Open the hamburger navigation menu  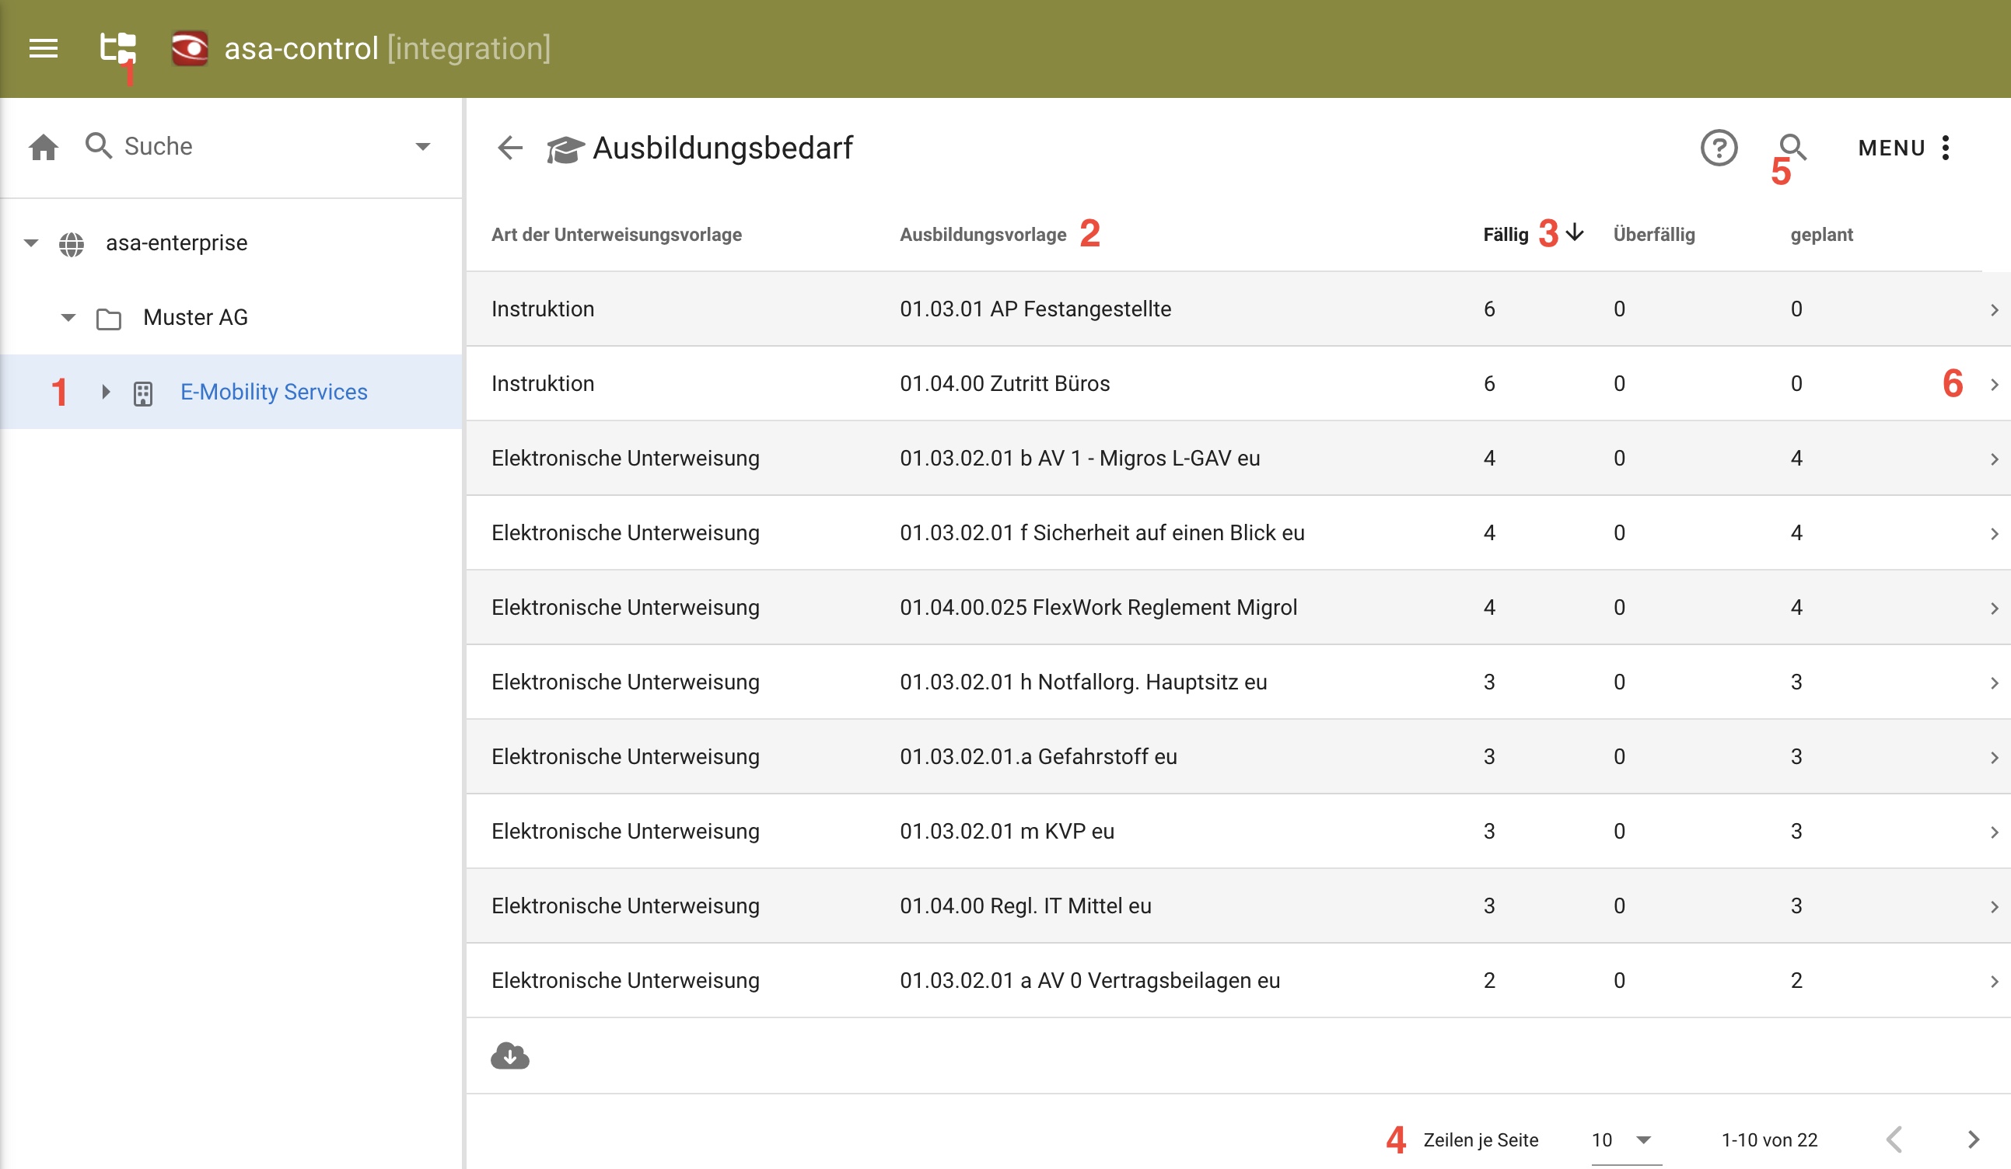tap(43, 49)
